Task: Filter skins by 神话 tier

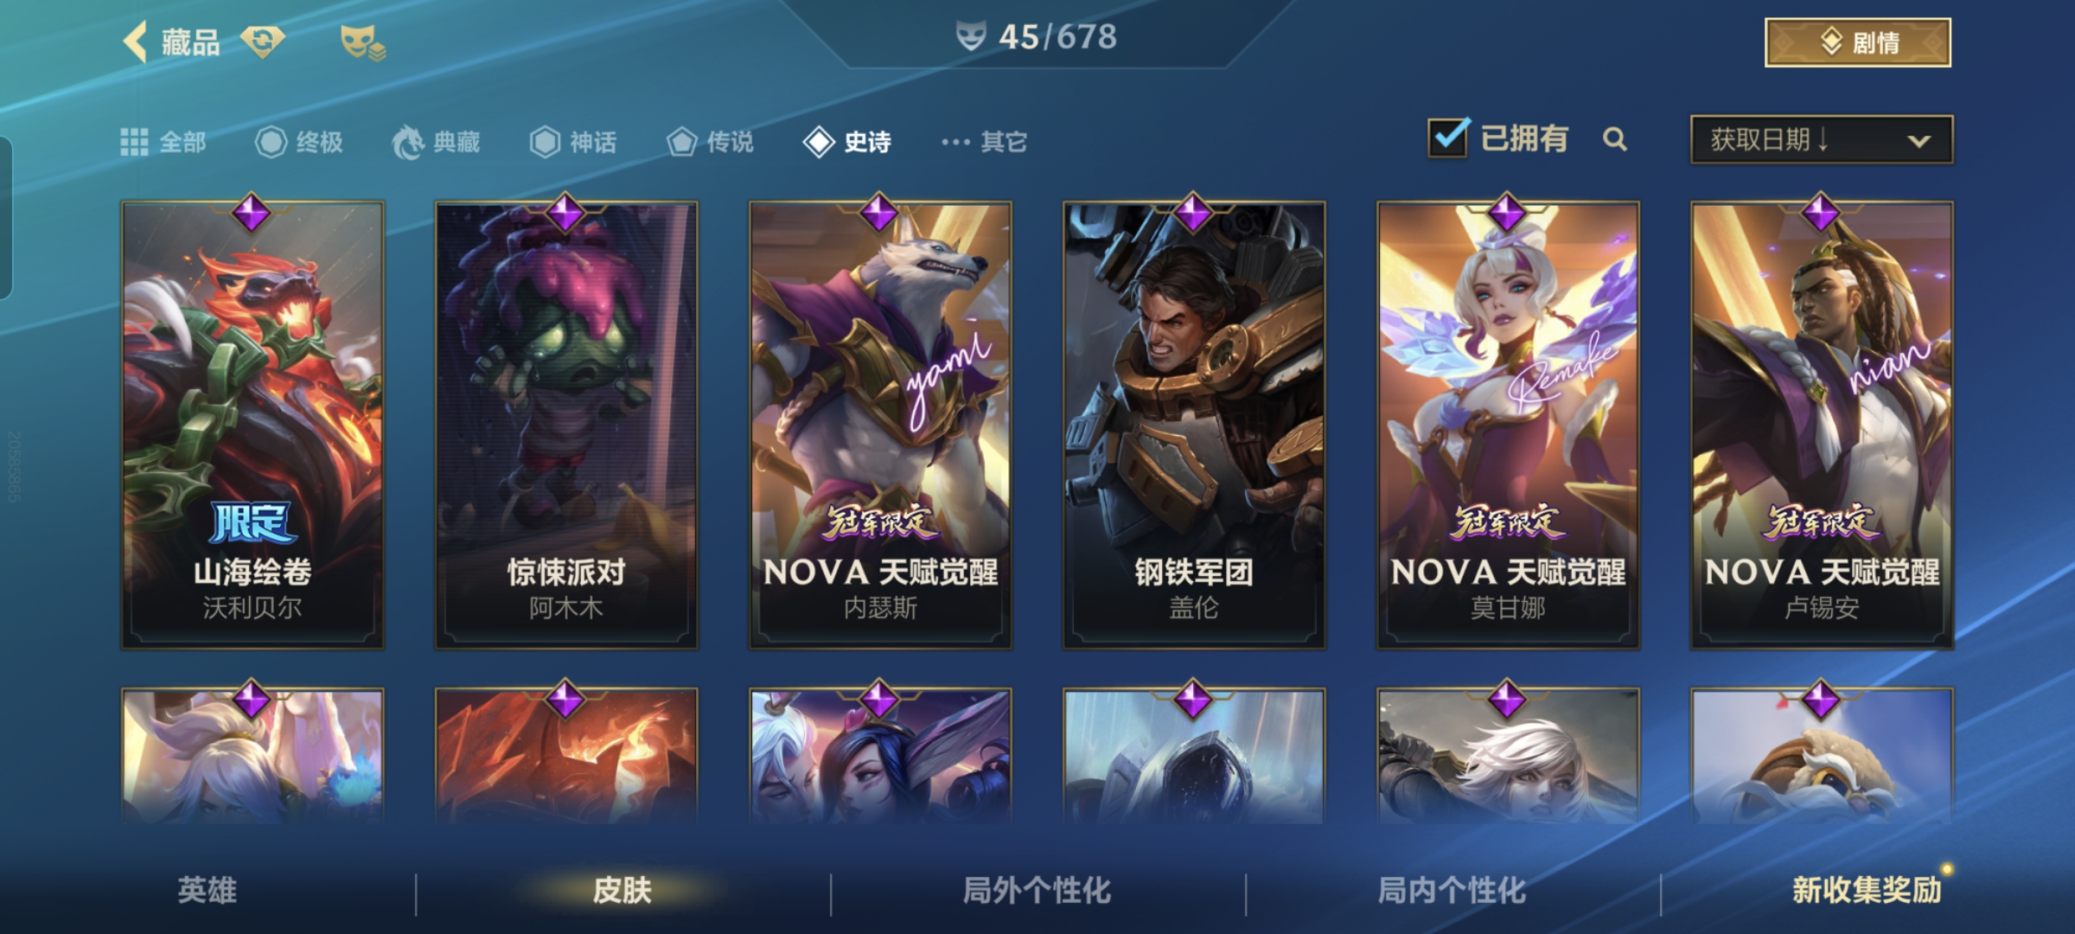Action: (x=573, y=142)
